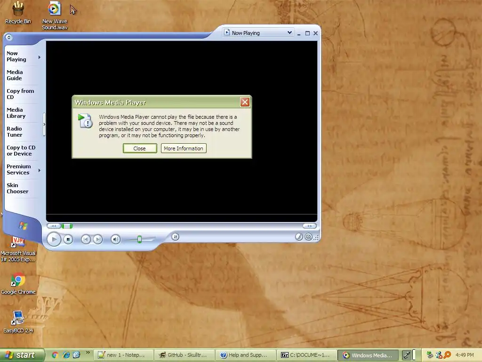Switch to new 1 - Notepad taskbar button
The width and height of the screenshot is (482, 362).
(x=123, y=355)
